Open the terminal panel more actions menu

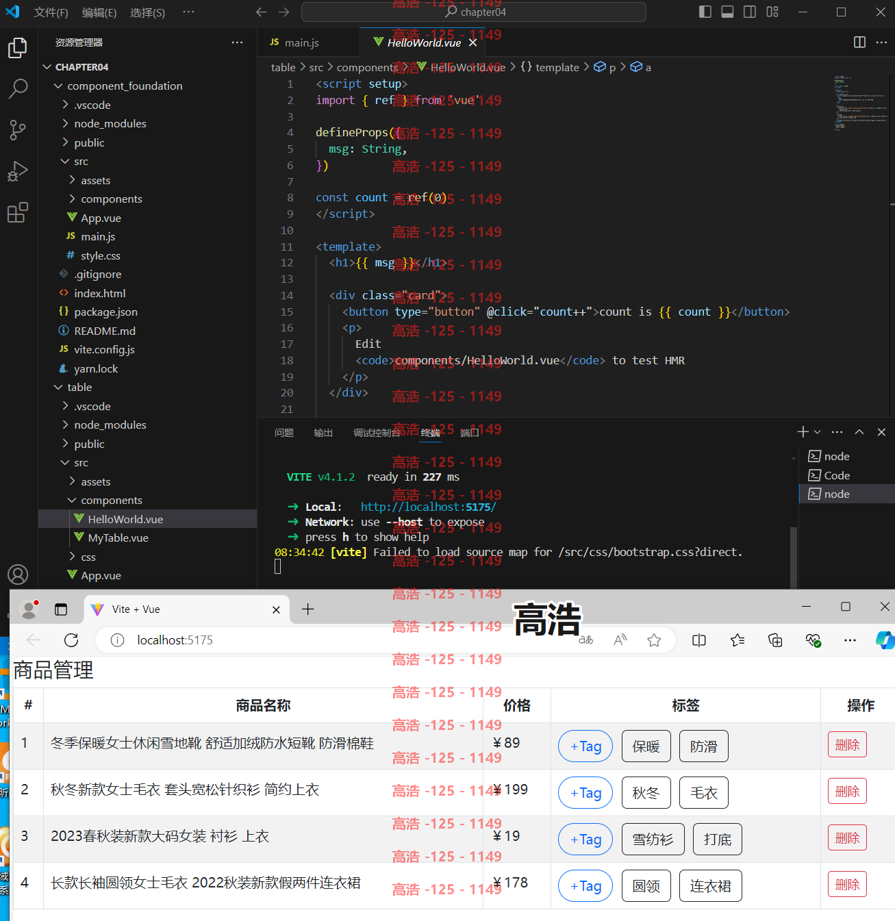837,431
